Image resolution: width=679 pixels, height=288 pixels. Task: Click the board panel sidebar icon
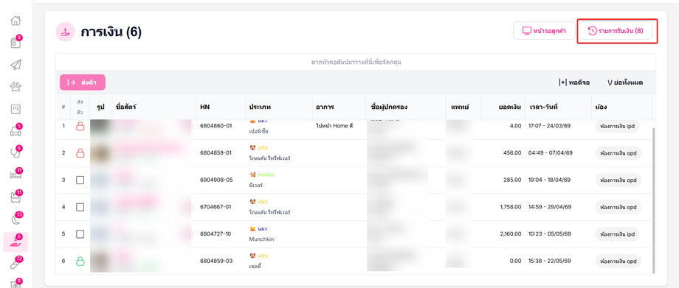coord(15,110)
